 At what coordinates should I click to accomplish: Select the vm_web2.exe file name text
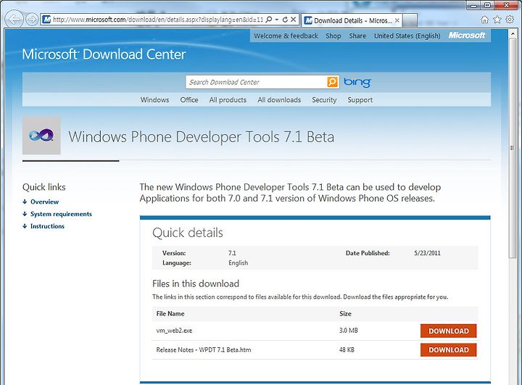point(174,331)
